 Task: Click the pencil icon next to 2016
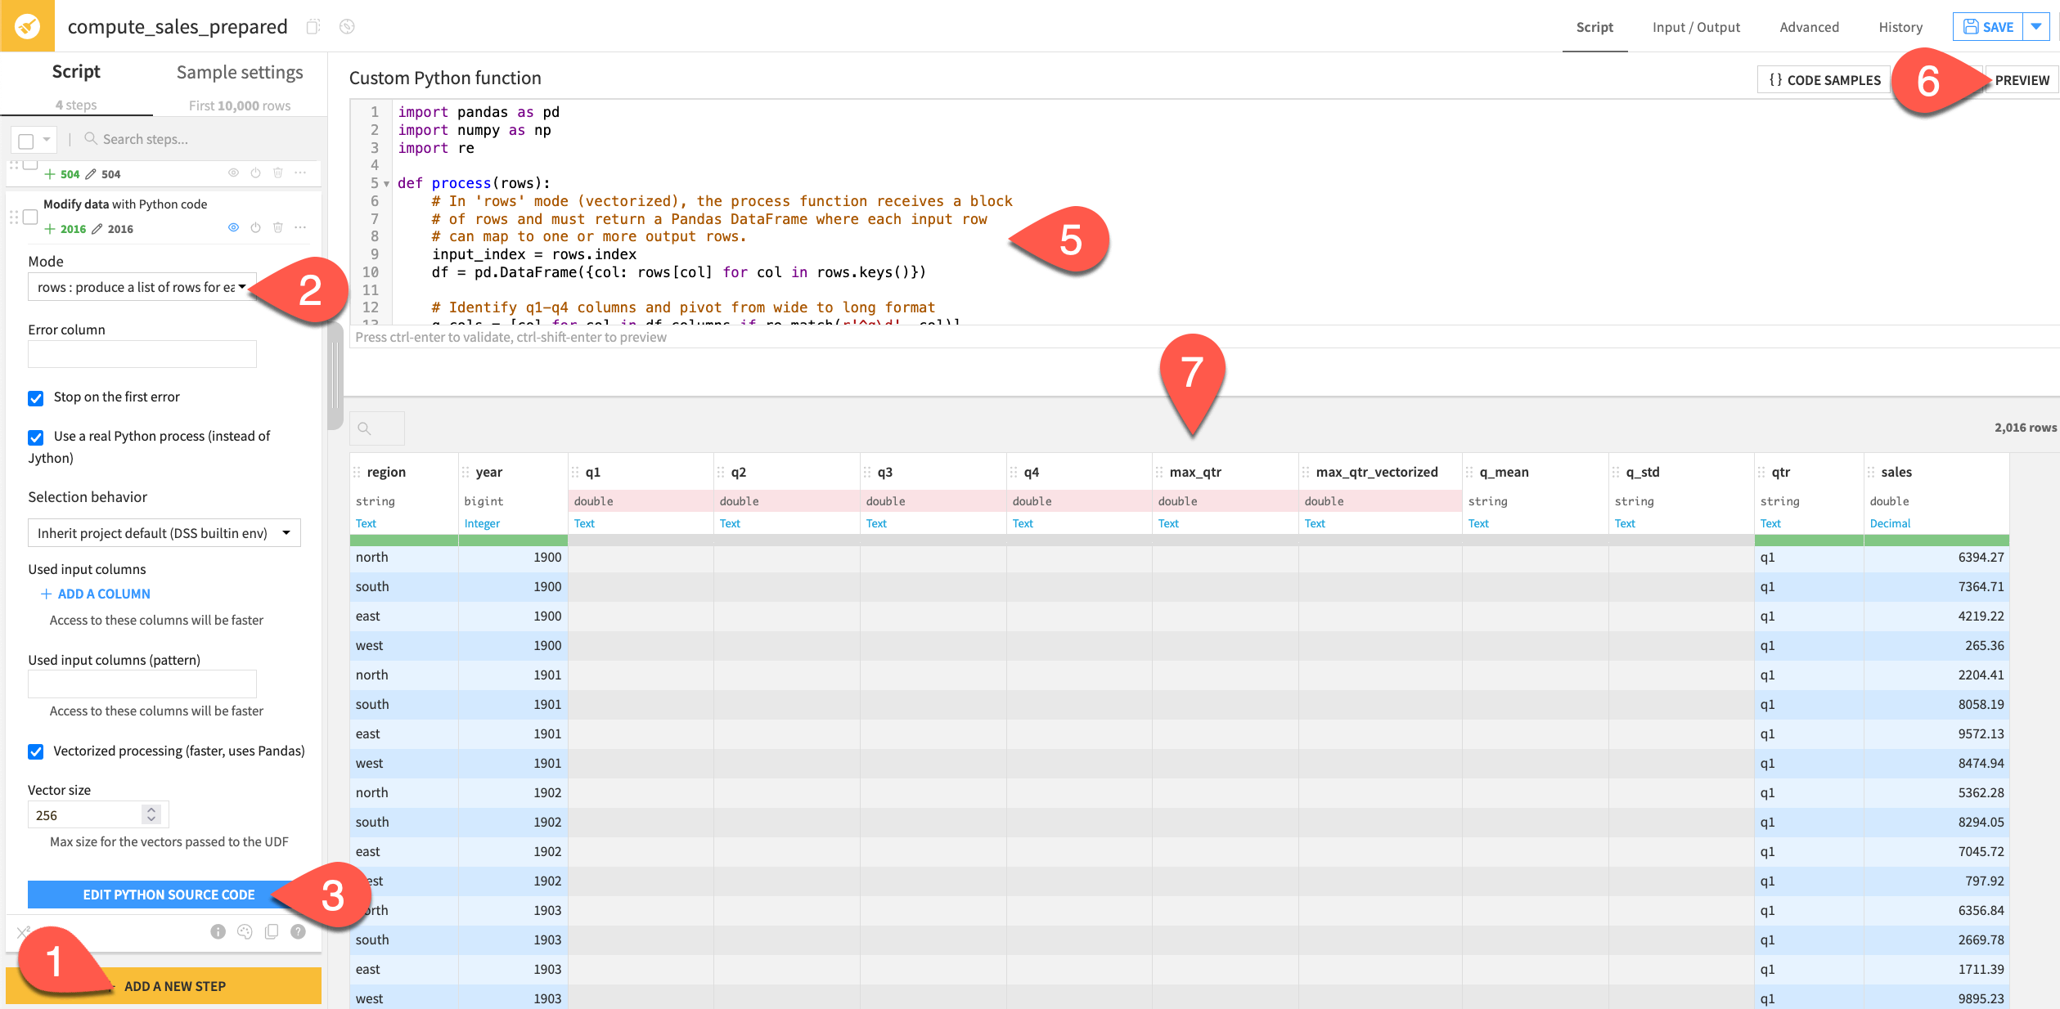click(x=97, y=229)
